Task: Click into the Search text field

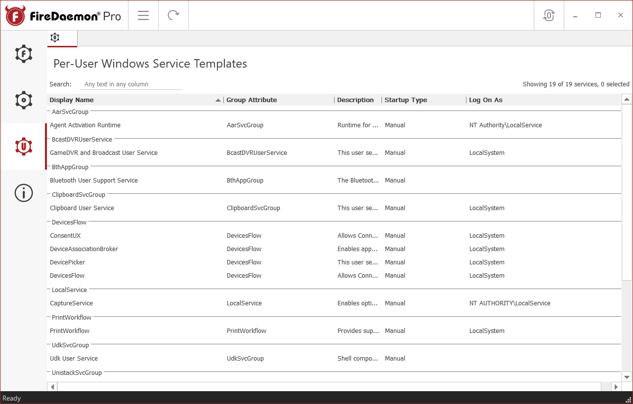Action: pos(131,84)
